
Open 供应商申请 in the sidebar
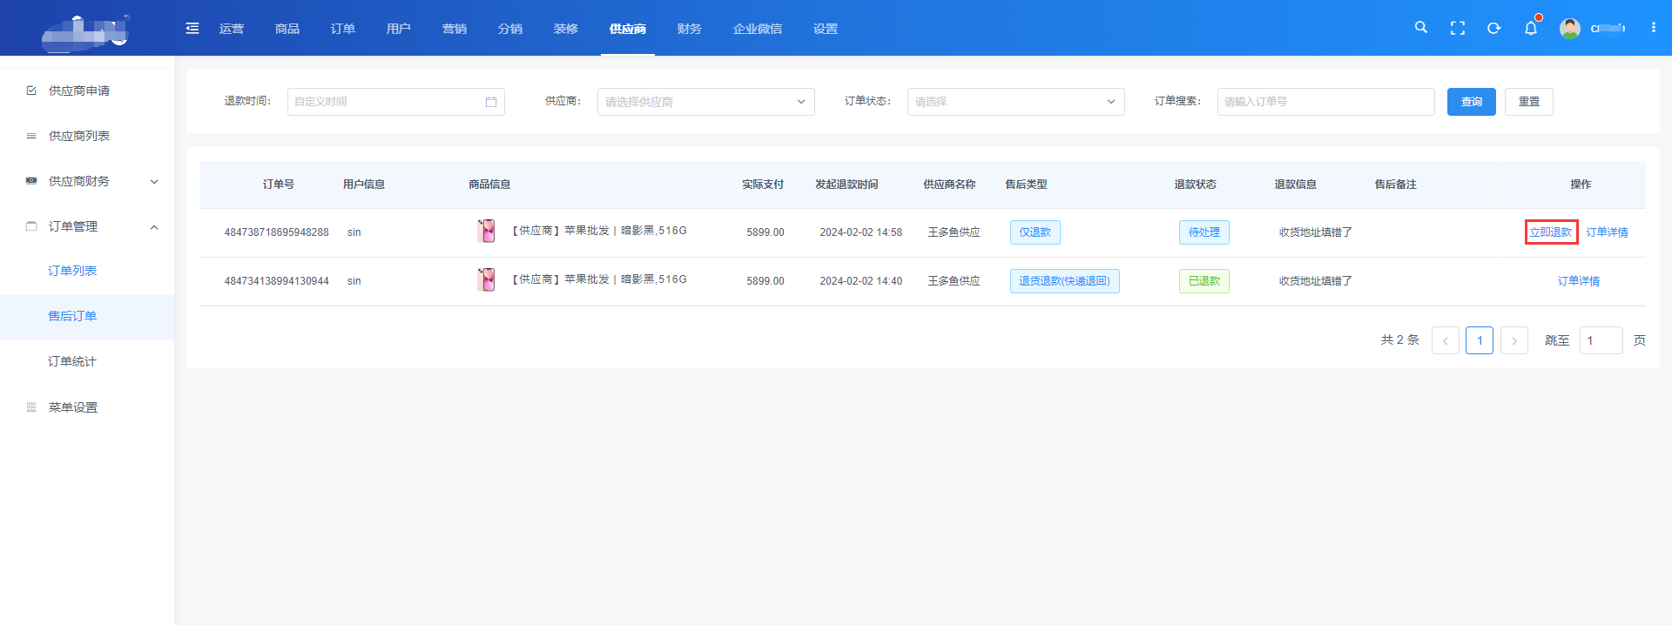click(x=79, y=91)
